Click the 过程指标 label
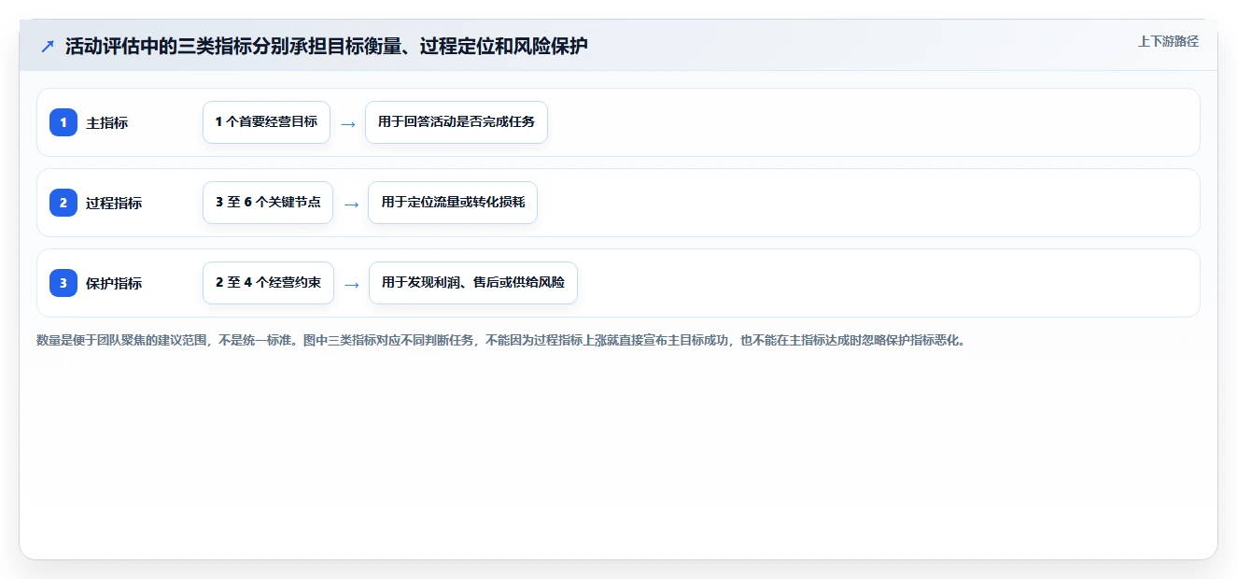Screen dimensions: 1237x579 point(114,203)
